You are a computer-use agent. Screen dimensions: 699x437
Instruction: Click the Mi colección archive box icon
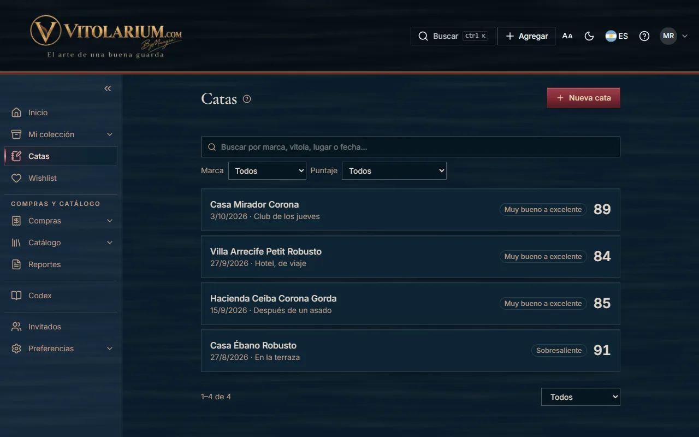(x=16, y=134)
